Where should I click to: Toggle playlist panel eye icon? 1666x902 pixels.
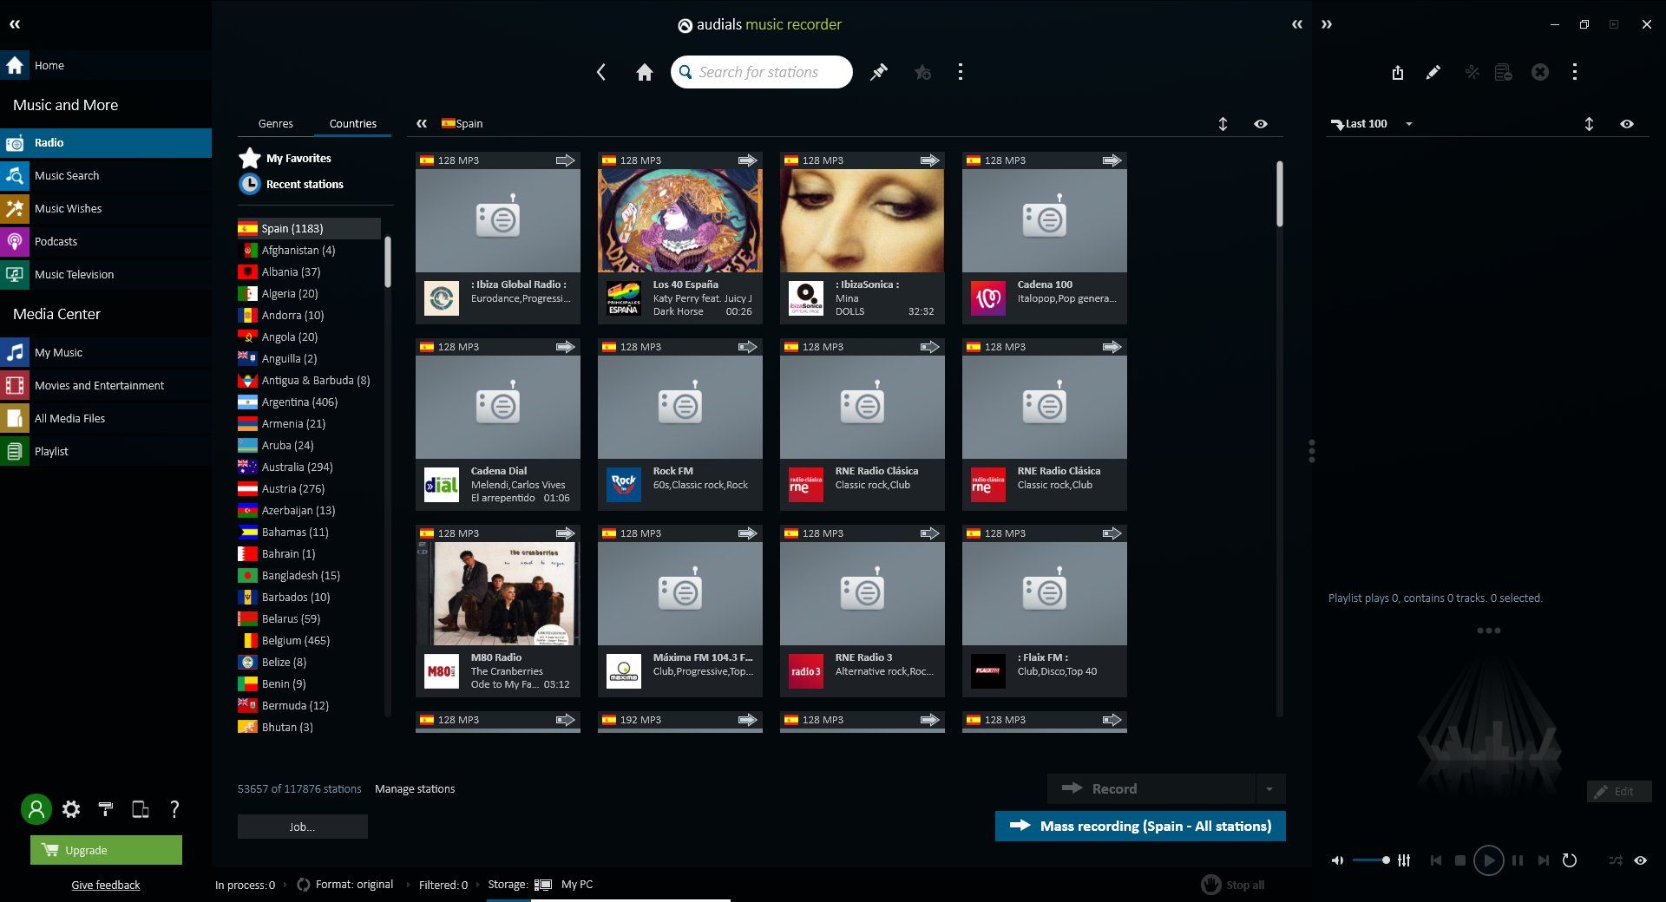1627,124
